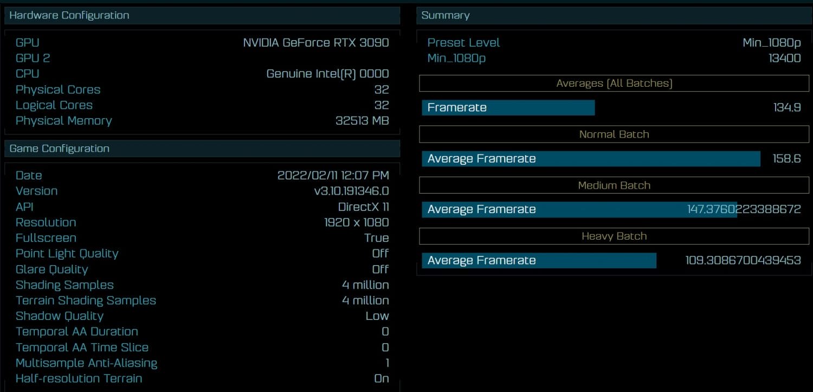Viewport: 813px width, 392px height.
Task: Click the Medium Batch heading
Action: pos(614,185)
